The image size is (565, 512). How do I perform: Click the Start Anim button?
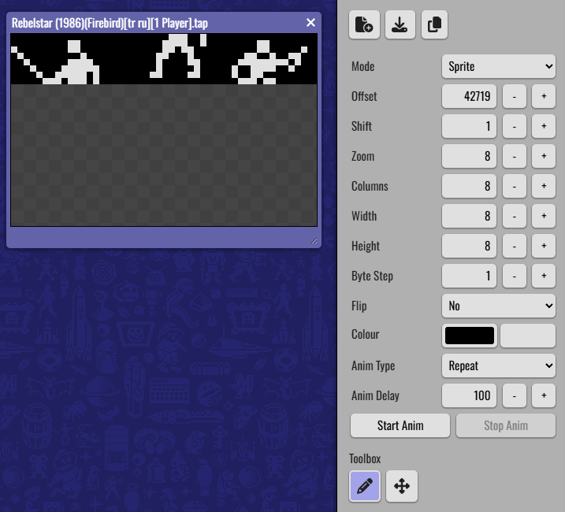[400, 425]
